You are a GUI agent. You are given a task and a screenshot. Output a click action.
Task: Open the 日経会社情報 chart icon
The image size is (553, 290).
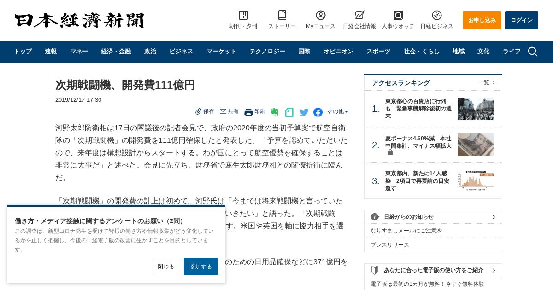[x=359, y=15]
